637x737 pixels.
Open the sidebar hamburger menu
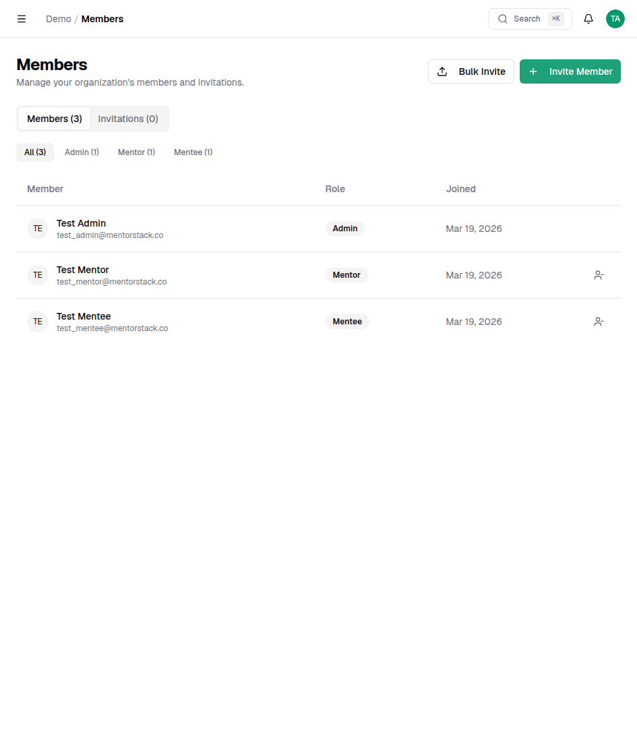[x=22, y=19]
